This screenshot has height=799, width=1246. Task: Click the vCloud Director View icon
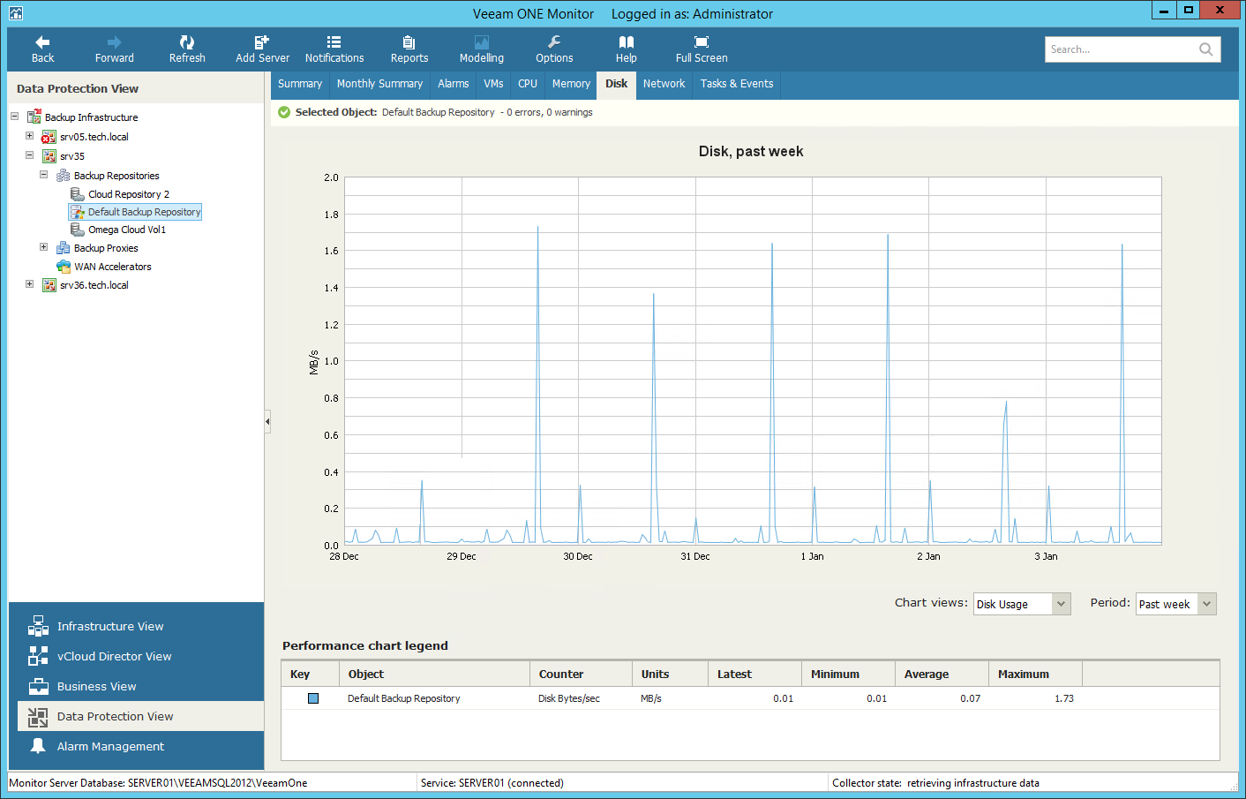(x=38, y=656)
